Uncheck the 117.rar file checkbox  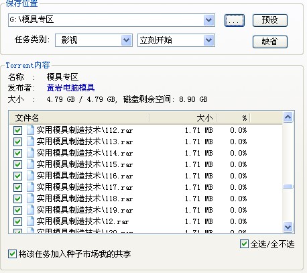coord(17,187)
